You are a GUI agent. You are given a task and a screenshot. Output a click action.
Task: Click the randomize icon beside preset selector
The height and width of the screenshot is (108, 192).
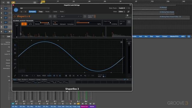pos(85,16)
